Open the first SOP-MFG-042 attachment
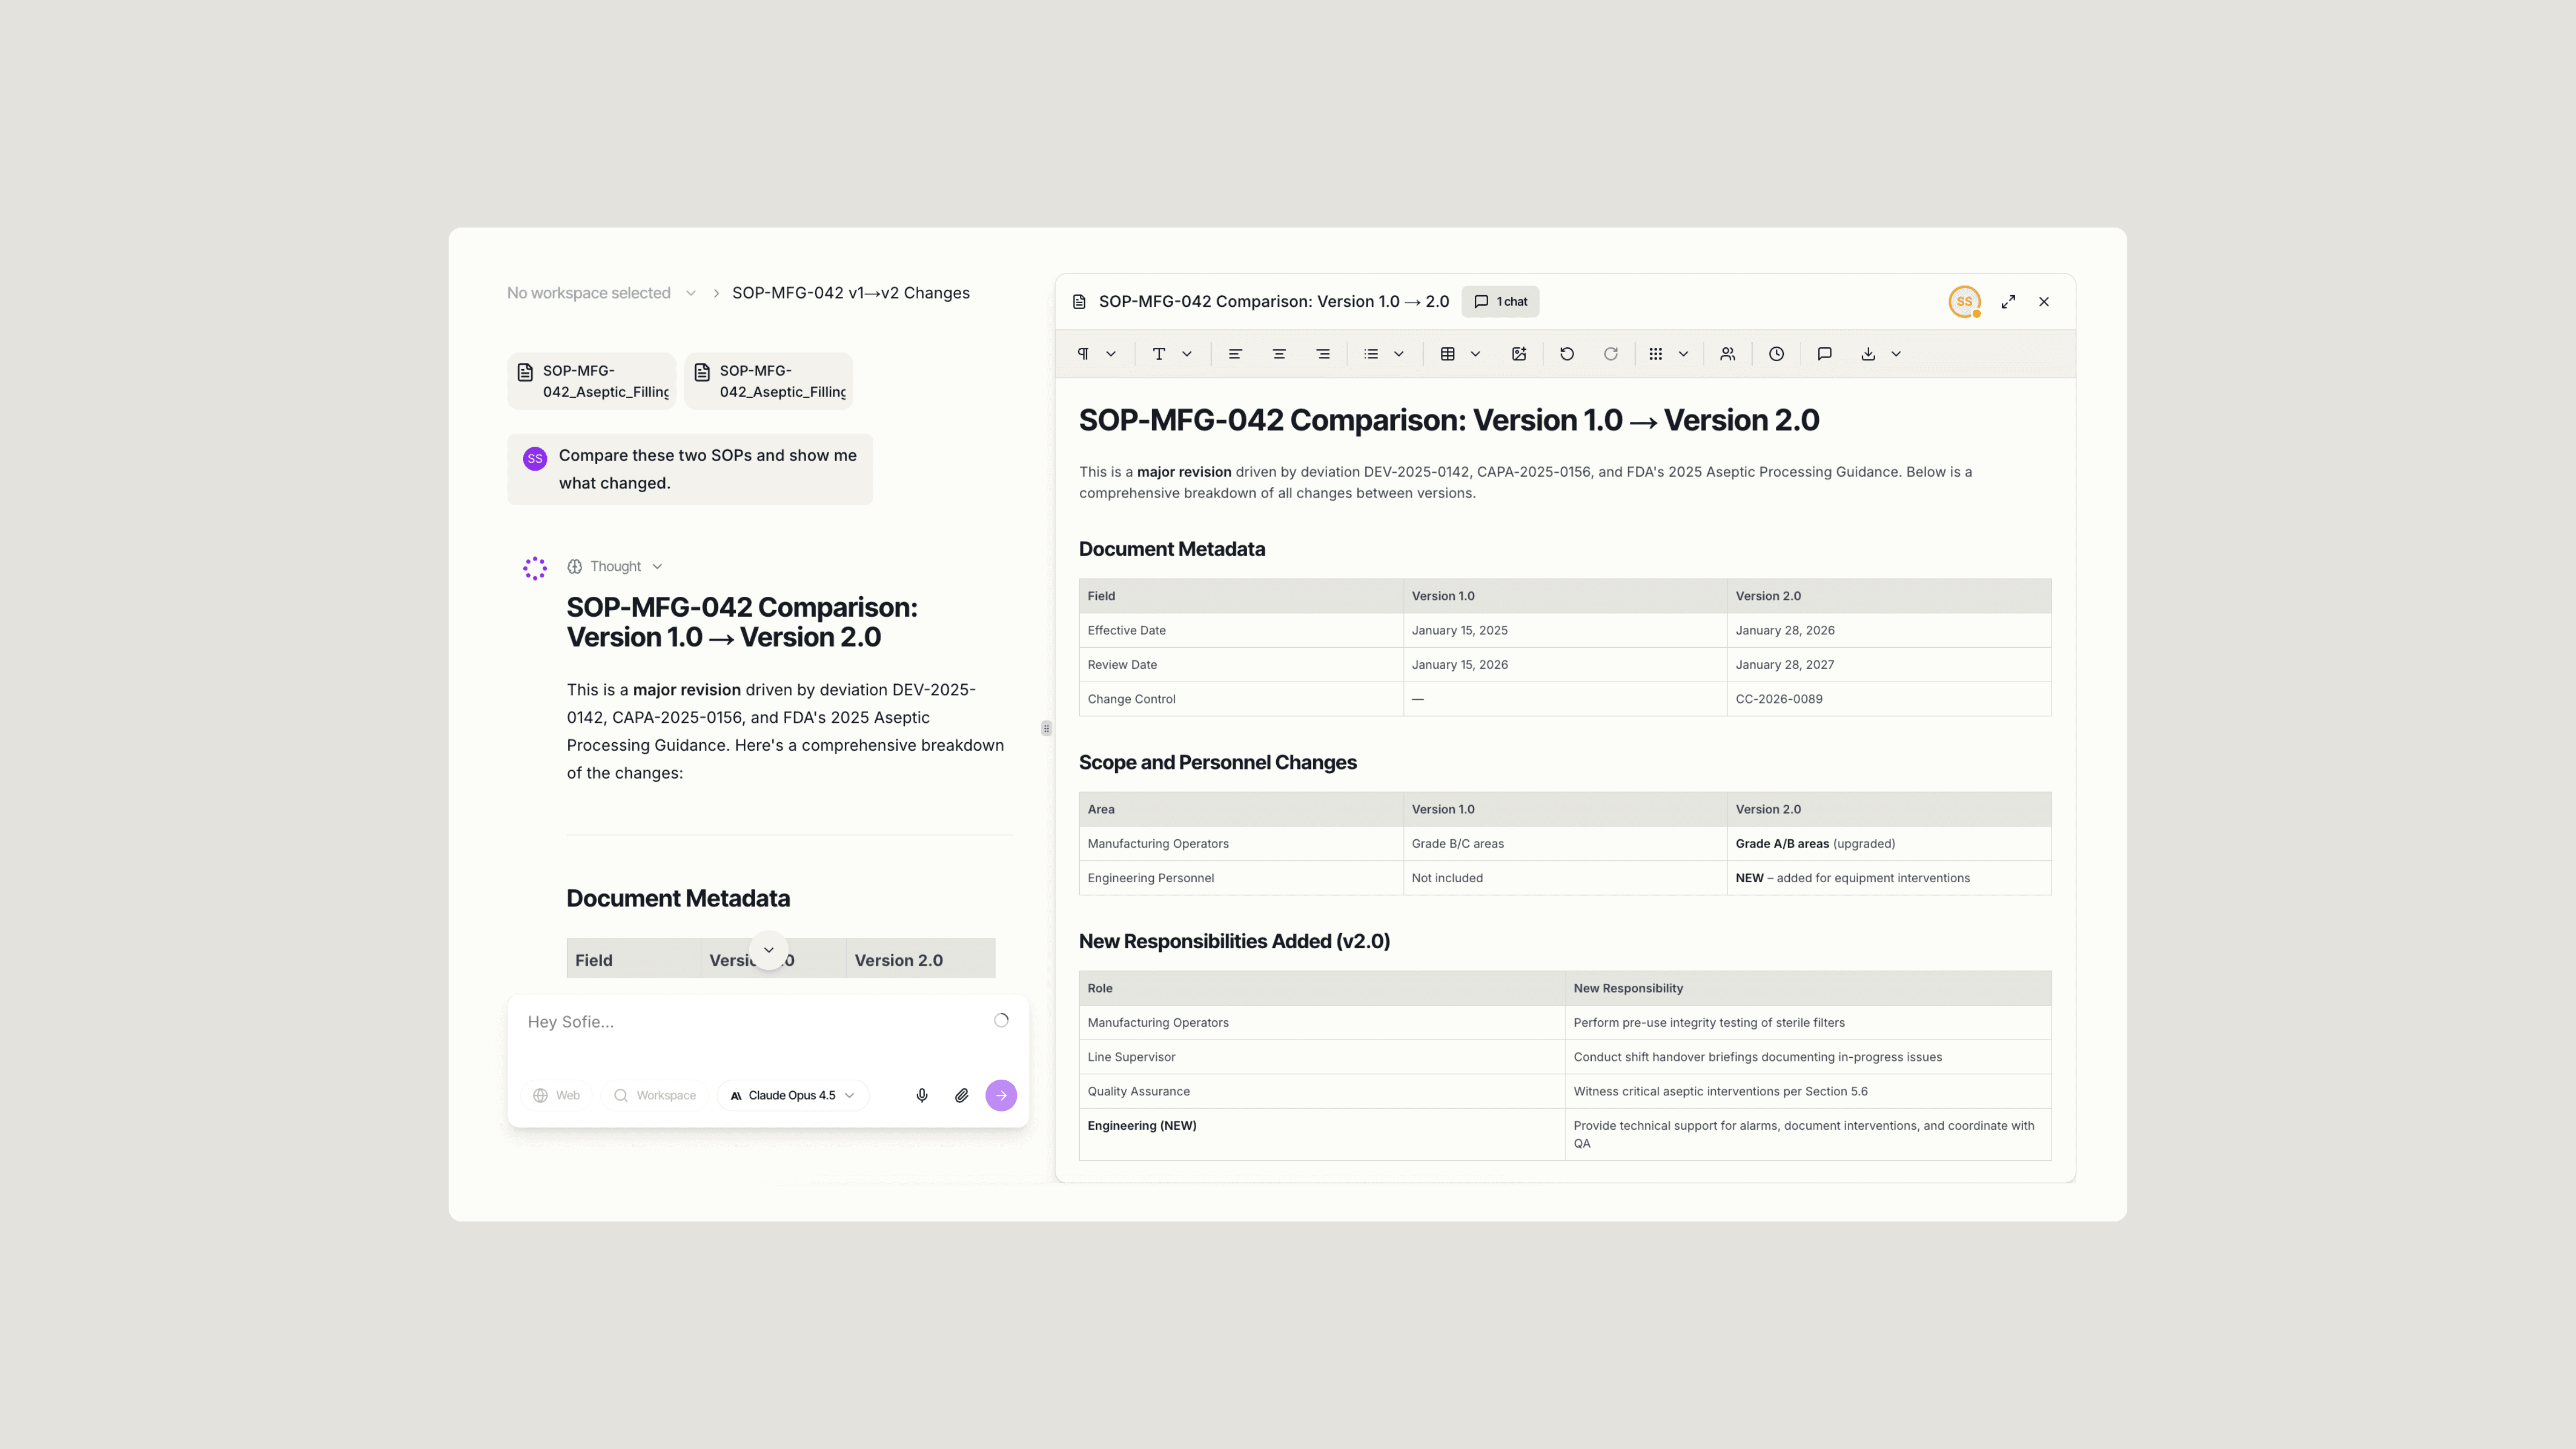Image resolution: width=2576 pixels, height=1449 pixels. [592, 381]
